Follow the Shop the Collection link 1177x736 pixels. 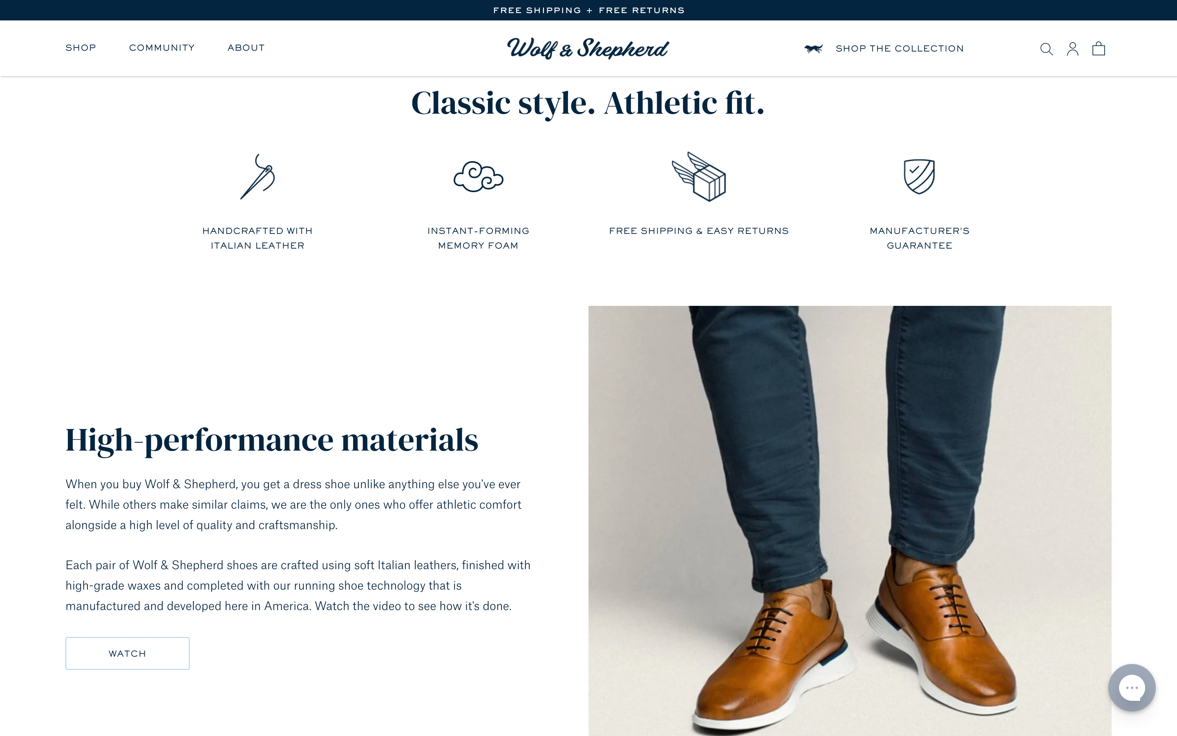[900, 49]
